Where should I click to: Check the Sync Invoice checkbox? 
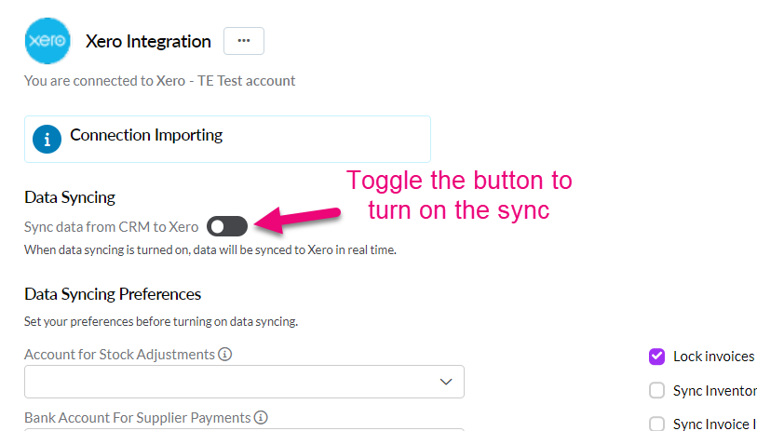point(656,424)
